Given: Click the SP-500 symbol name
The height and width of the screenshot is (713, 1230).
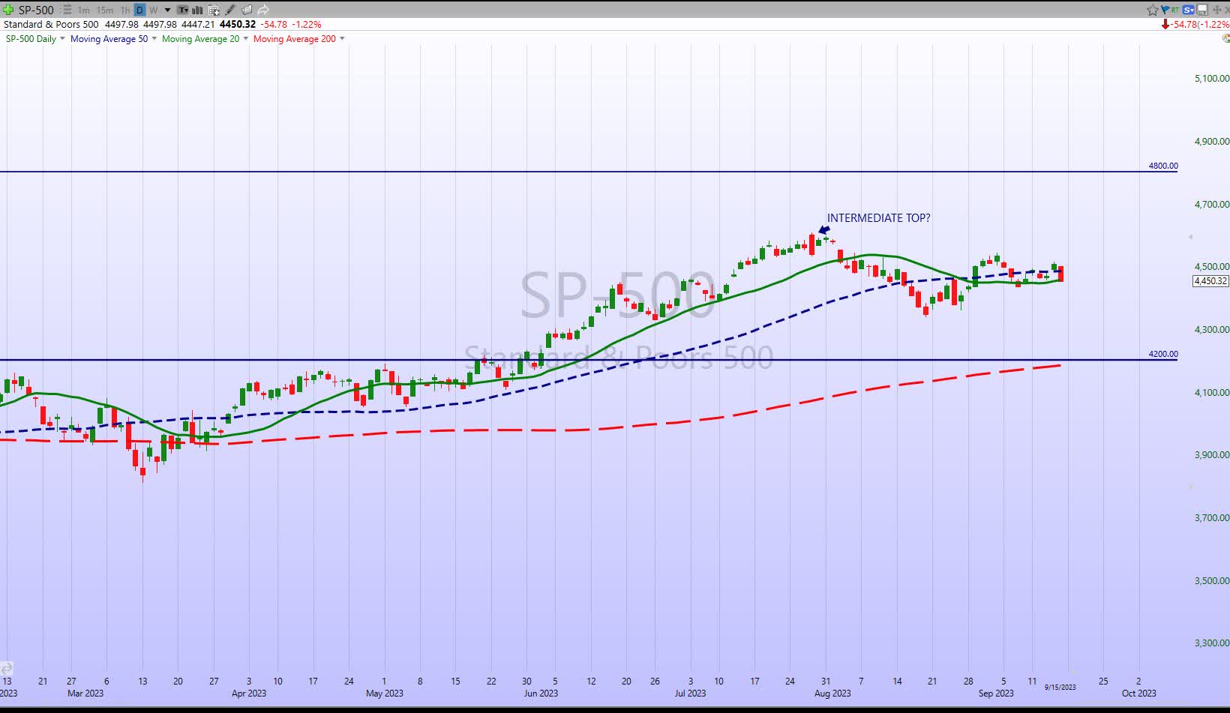Looking at the screenshot, I should click(36, 10).
